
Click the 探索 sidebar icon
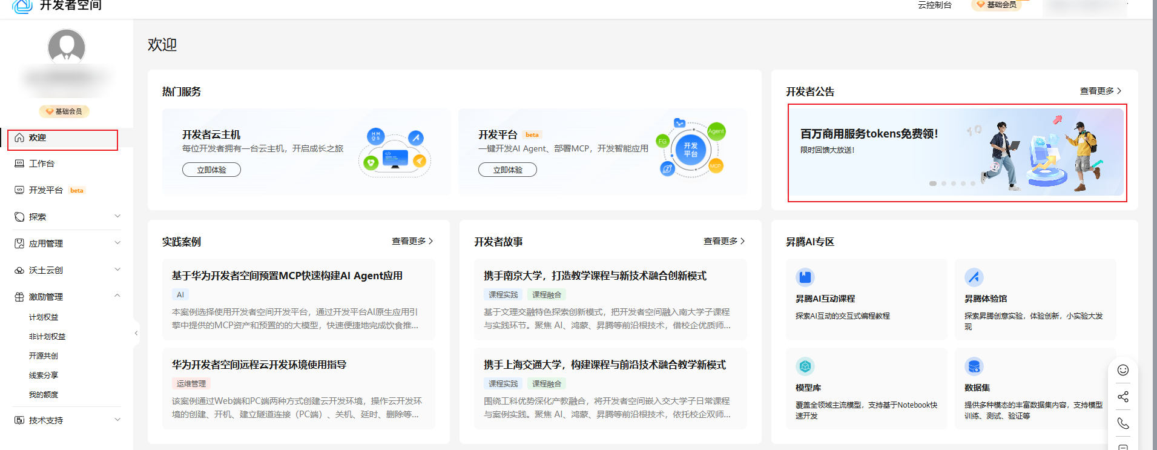click(19, 217)
